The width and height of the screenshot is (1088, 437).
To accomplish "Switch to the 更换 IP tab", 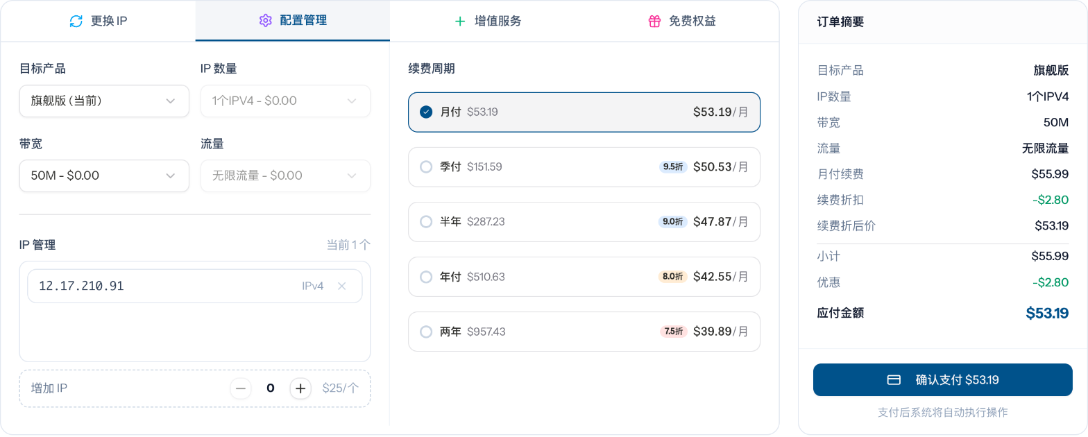I will pyautogui.click(x=98, y=21).
